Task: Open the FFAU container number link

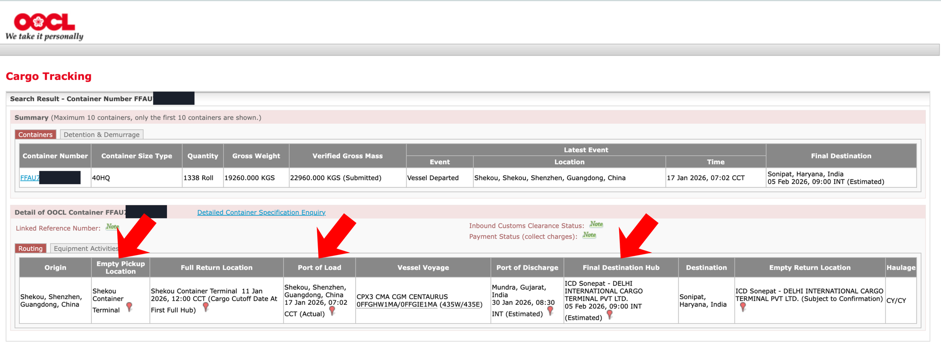Action: (30, 178)
